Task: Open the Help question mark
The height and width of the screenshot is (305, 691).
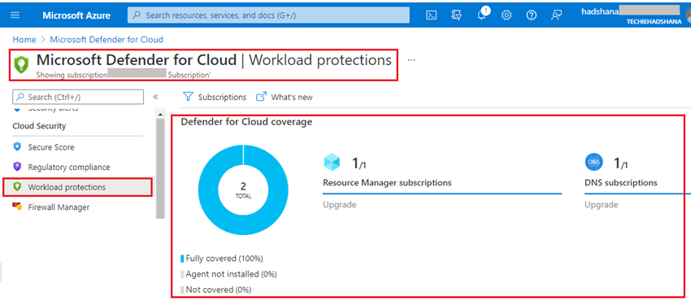Action: point(532,15)
